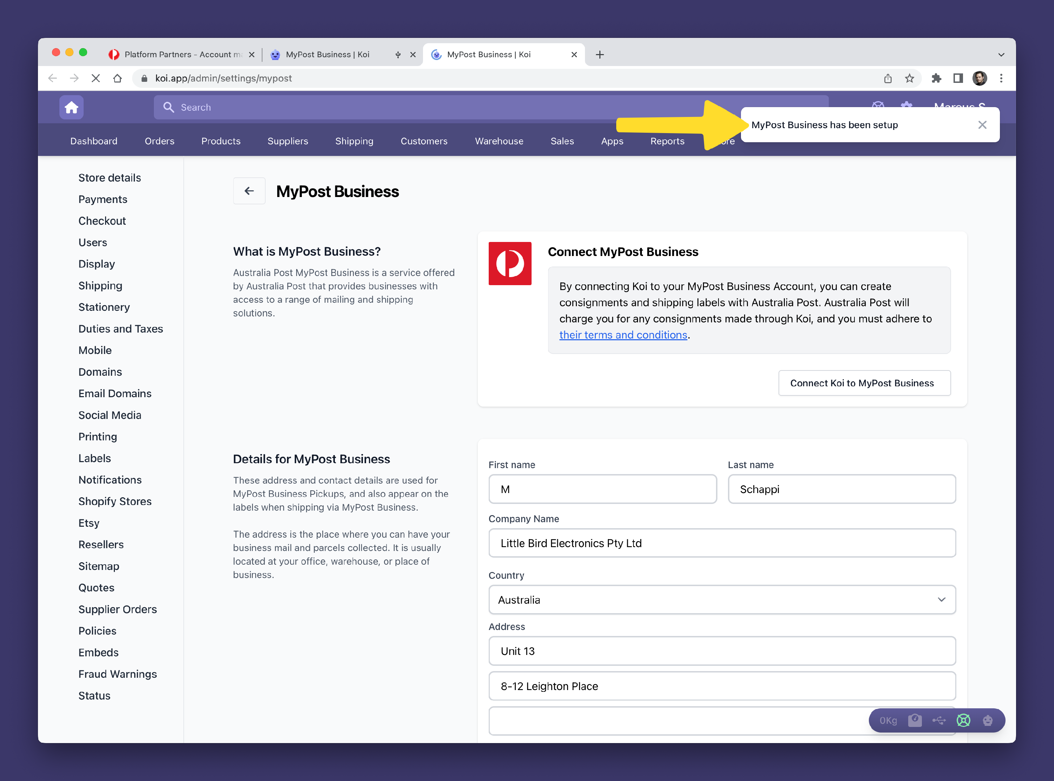Open the Country dropdown showing Australia

point(722,599)
